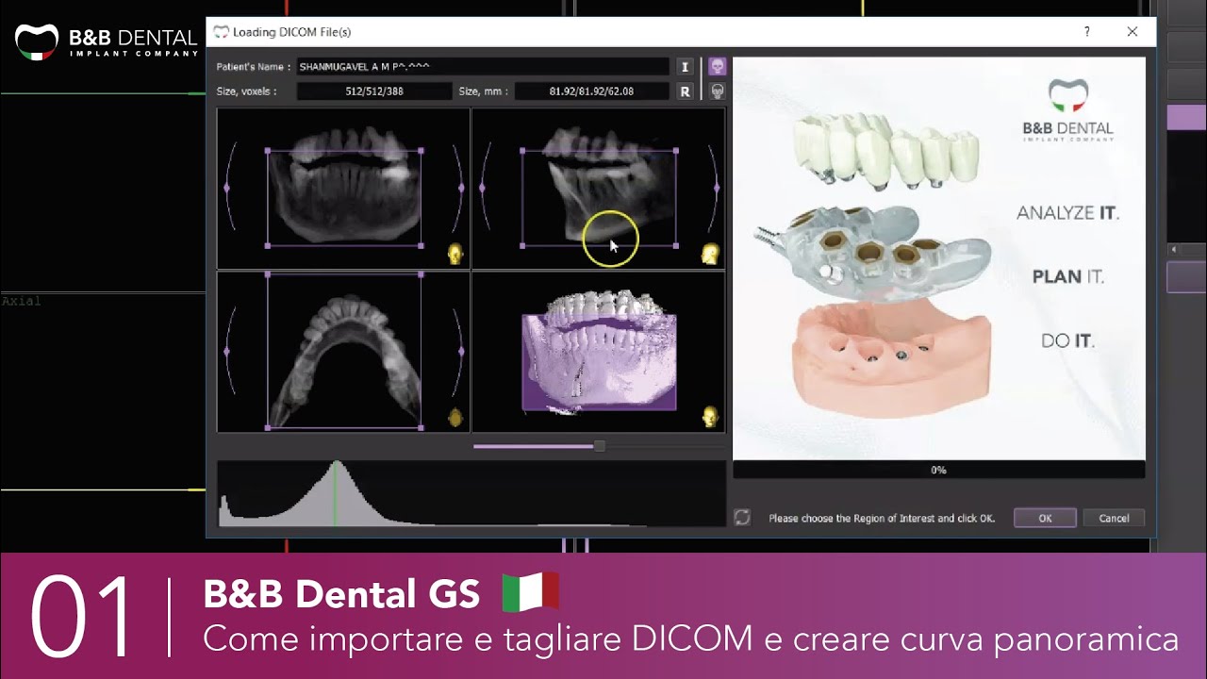Click the bottom-left crop handle in axial view

pyautogui.click(x=268, y=427)
